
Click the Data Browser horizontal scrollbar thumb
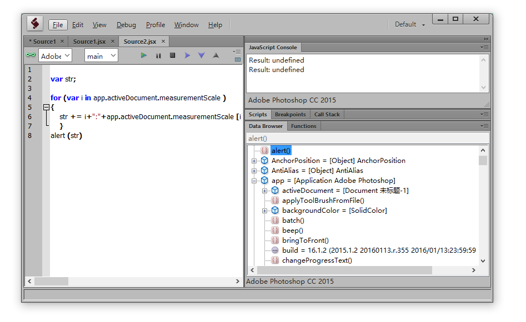[345, 270]
